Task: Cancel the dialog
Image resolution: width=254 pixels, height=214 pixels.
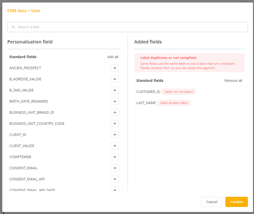Action: coord(211,202)
